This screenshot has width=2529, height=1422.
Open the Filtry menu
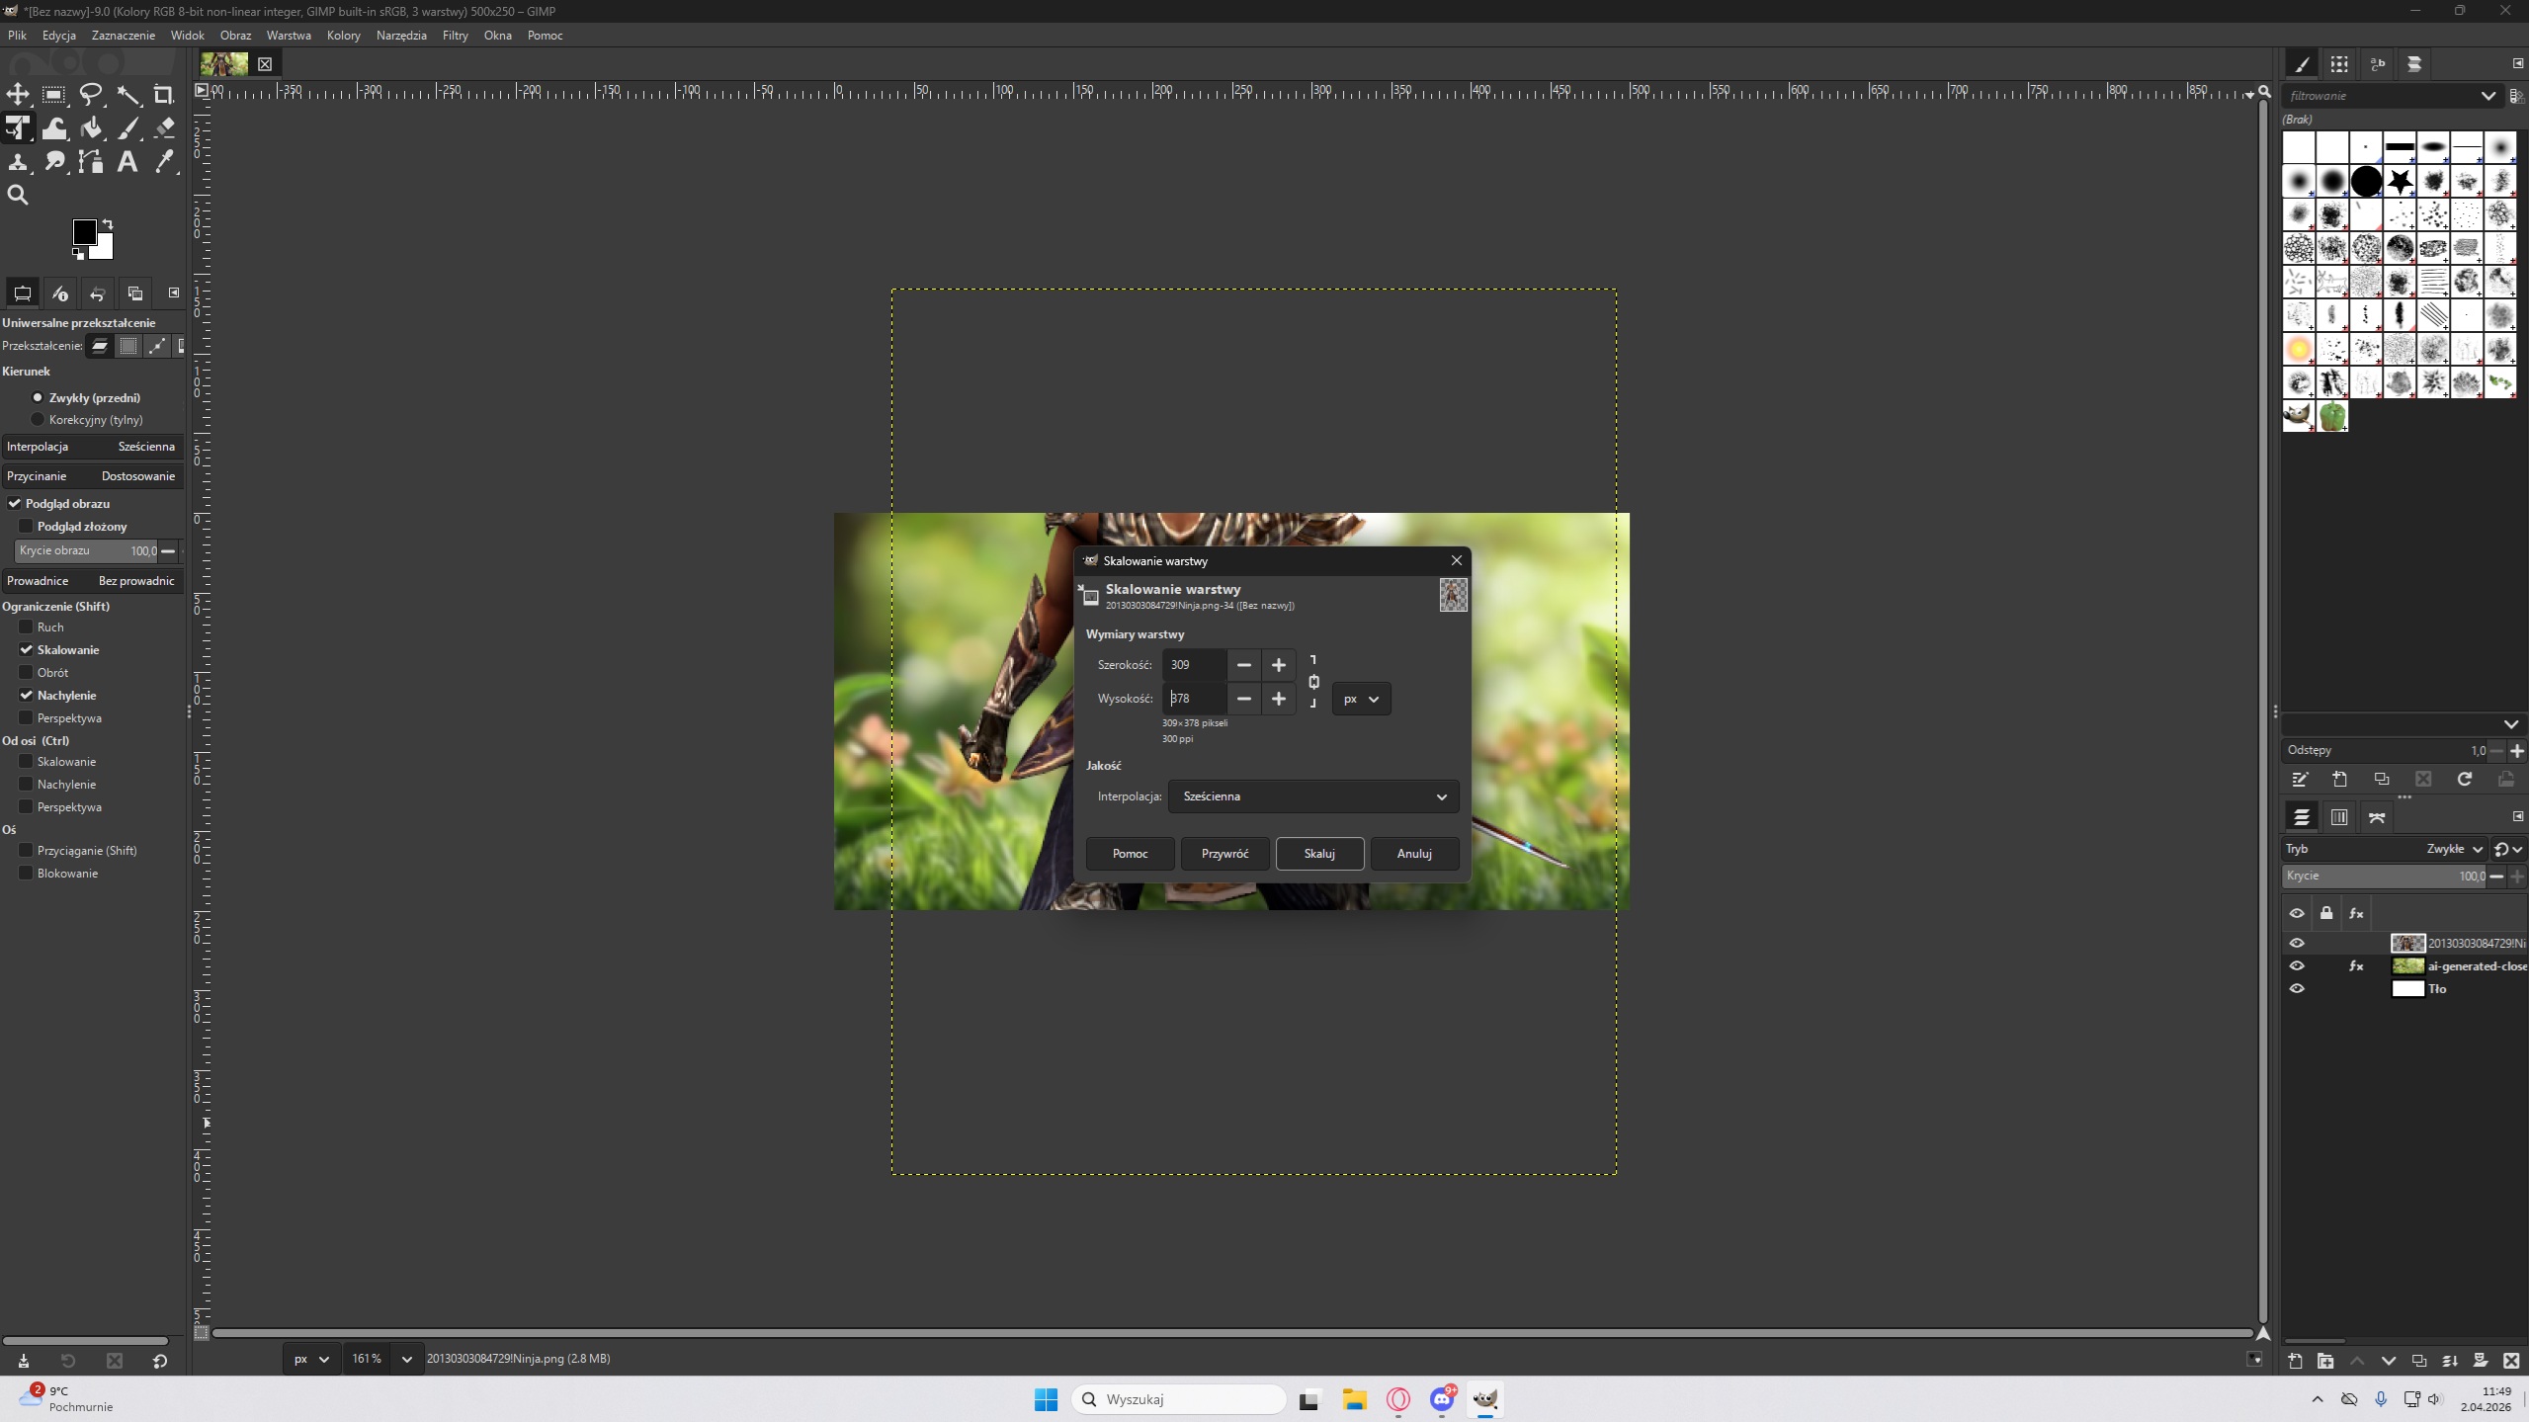click(455, 36)
